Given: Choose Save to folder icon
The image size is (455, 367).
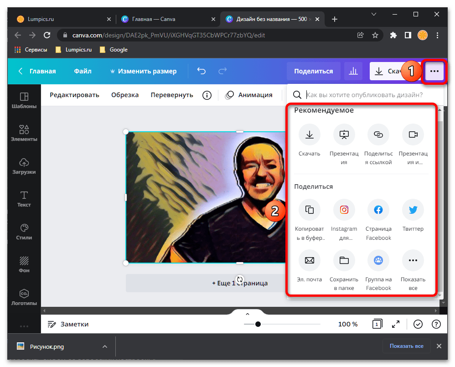Looking at the screenshot, I should click(x=344, y=261).
